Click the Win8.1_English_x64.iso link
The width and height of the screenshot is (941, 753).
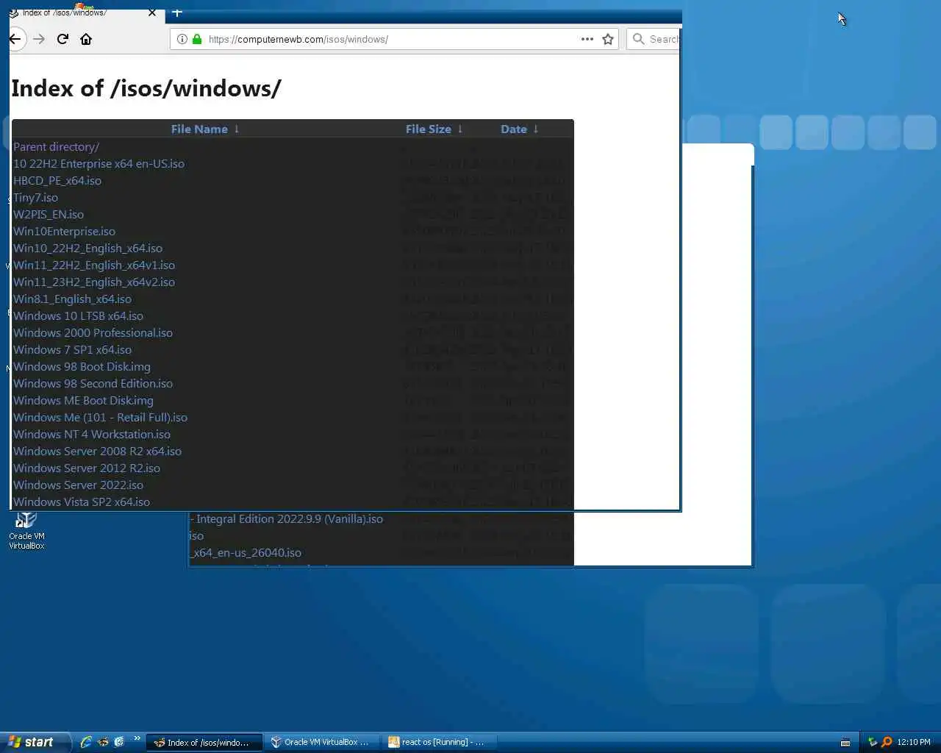click(x=72, y=299)
